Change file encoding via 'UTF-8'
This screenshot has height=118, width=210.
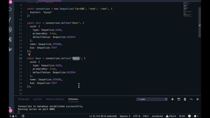[136, 116]
